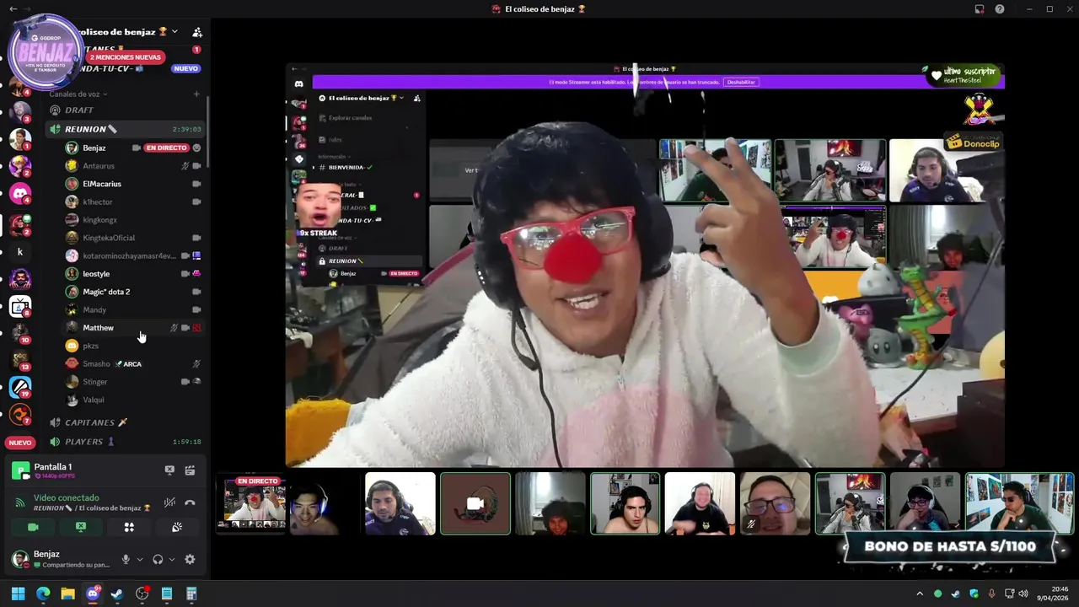Create channel with the plus icon

196,94
